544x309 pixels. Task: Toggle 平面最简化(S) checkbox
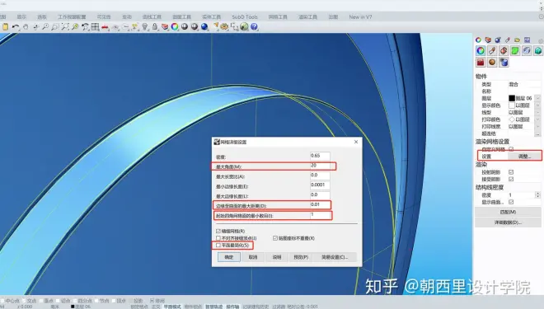218,246
